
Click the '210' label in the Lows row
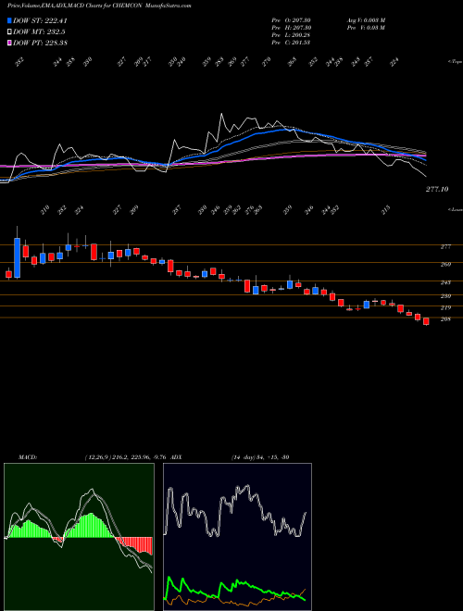click(44, 210)
